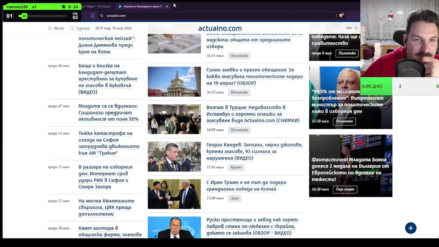This screenshot has width=439, height=247.
Task: Open 'Силни заявки и празни обещания' article
Action: click(254, 77)
